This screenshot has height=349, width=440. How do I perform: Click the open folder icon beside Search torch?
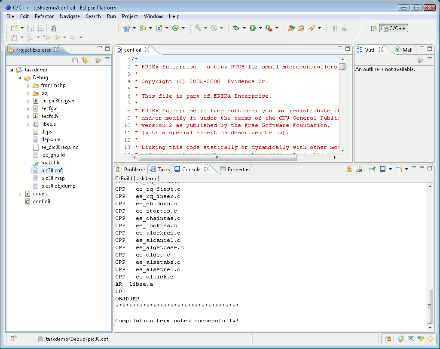point(301,28)
